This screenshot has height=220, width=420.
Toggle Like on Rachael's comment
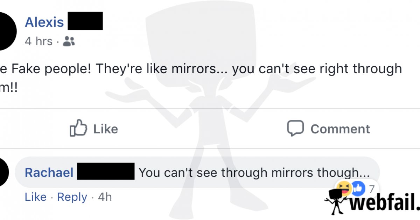(35, 197)
